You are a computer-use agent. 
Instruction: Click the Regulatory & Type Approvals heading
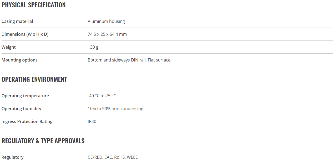[x=43, y=141]
